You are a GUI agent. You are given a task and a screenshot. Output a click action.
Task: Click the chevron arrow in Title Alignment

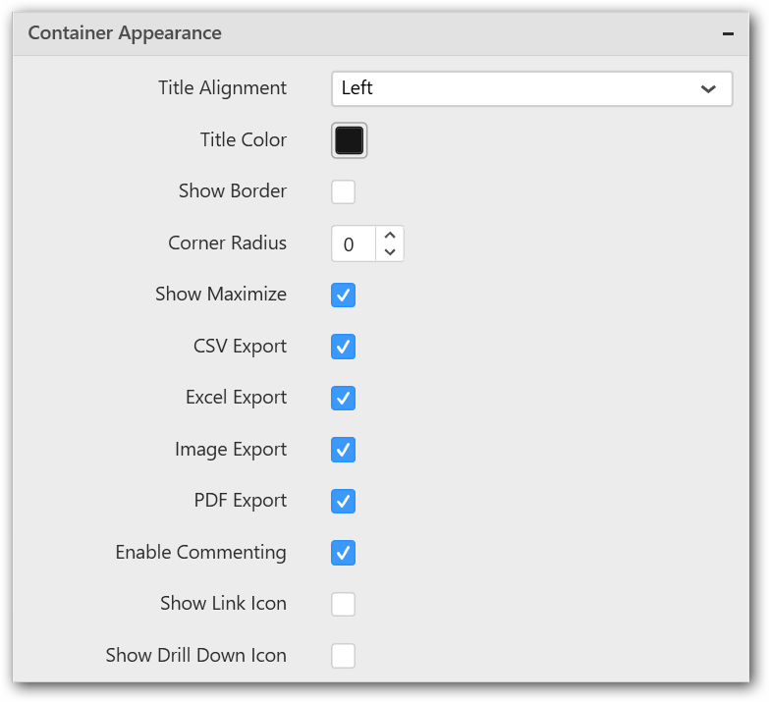[708, 89]
